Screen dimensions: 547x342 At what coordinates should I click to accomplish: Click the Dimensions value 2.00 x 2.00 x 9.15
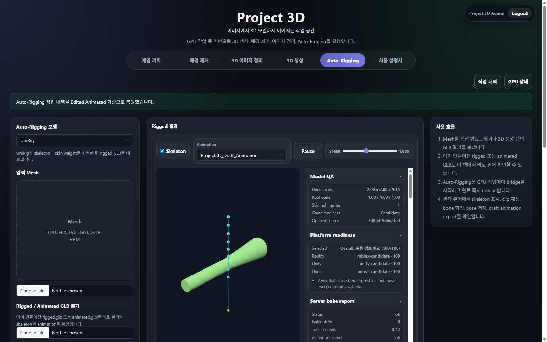pyautogui.click(x=383, y=190)
